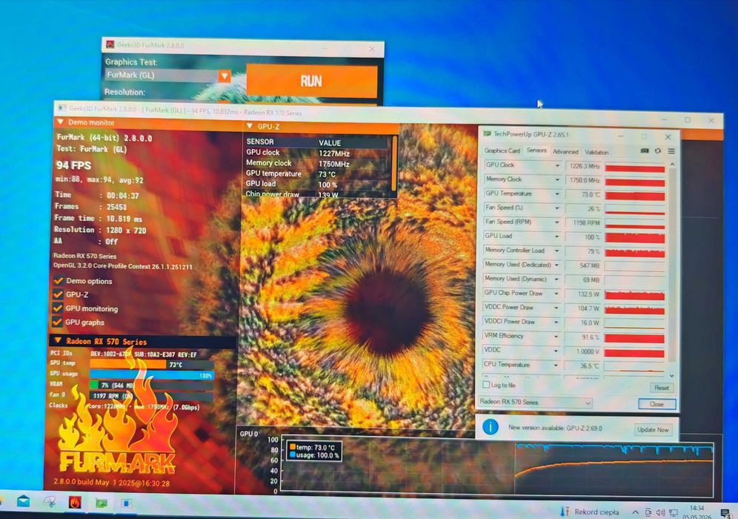
Task: Open the Memory Used (Dynamic) dropdown
Action: pyautogui.click(x=556, y=280)
